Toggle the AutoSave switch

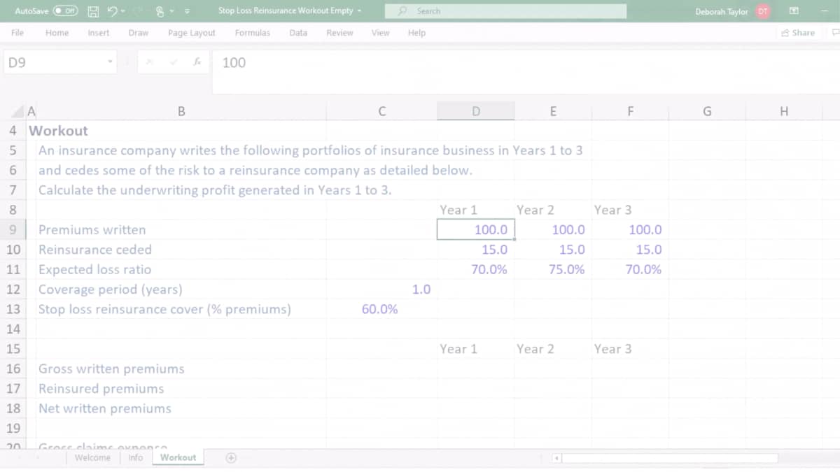click(66, 11)
